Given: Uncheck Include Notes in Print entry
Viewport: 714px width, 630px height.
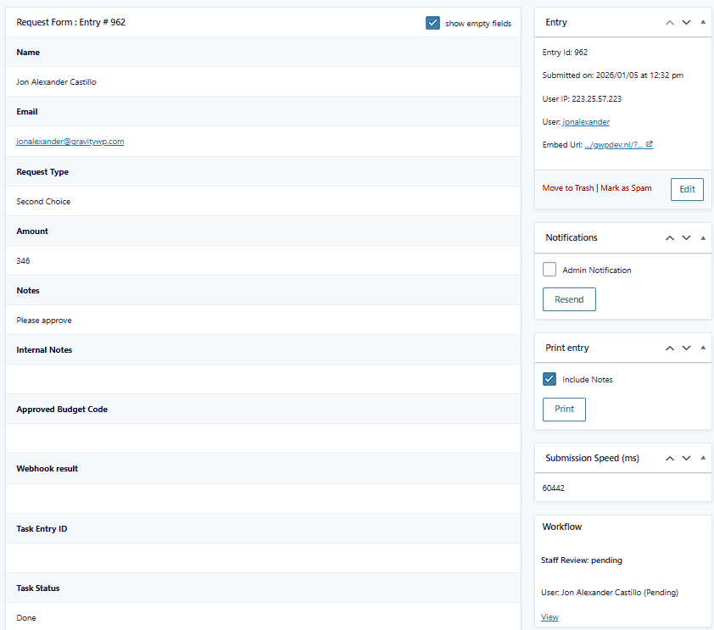Looking at the screenshot, I should [x=549, y=379].
